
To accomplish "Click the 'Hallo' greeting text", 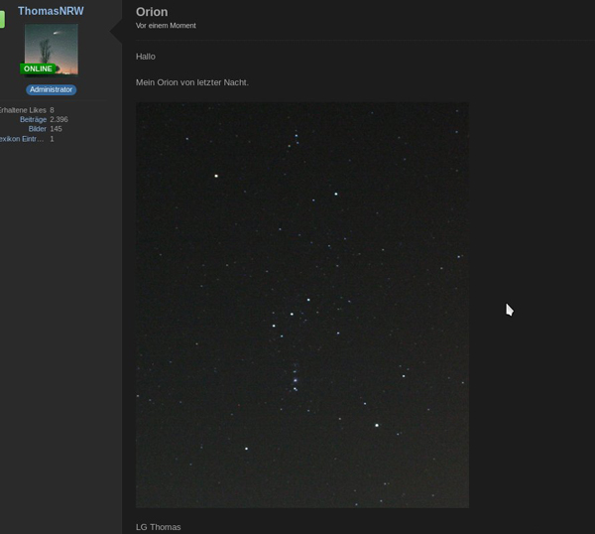I will [146, 57].
